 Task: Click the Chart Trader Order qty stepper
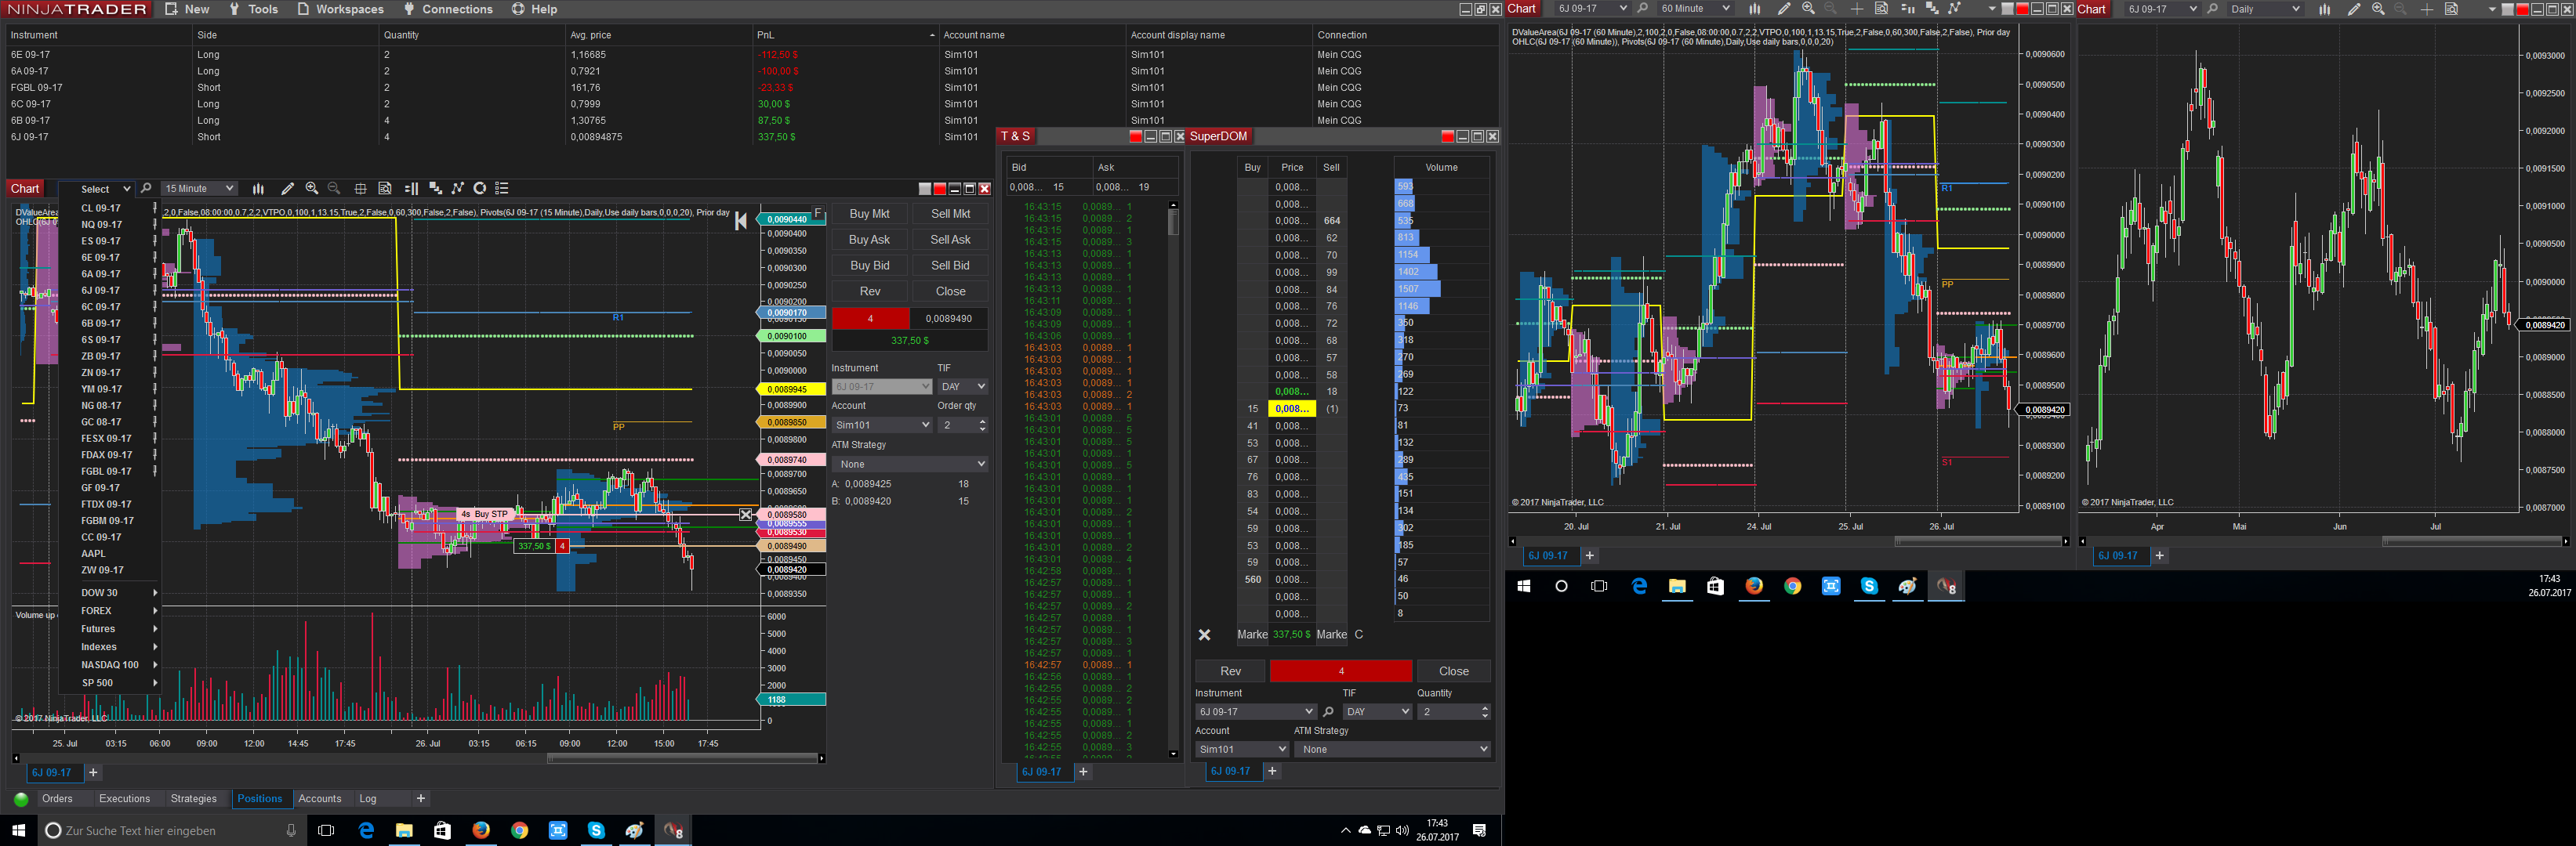click(x=982, y=425)
